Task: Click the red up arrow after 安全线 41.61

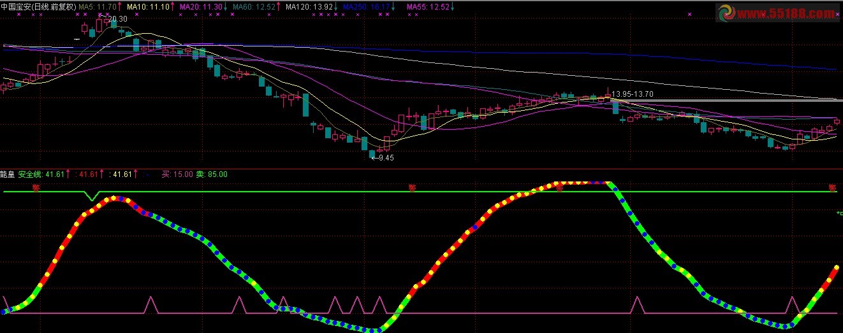Action: tap(68, 174)
